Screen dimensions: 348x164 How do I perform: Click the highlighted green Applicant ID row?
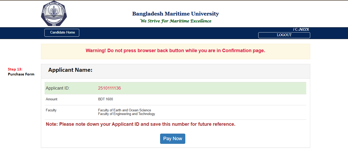(210, 88)
